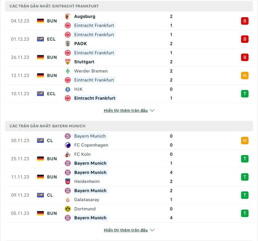258x241 pixels.
Task: Click the Werder Bremen crest icon
Action: pyautogui.click(x=68, y=71)
